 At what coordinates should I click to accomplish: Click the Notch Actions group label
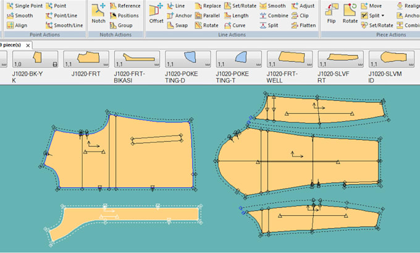point(115,35)
